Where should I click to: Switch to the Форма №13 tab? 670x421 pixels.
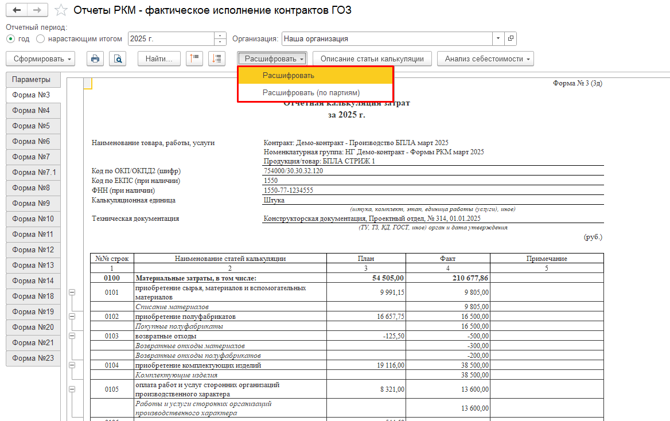pos(33,266)
